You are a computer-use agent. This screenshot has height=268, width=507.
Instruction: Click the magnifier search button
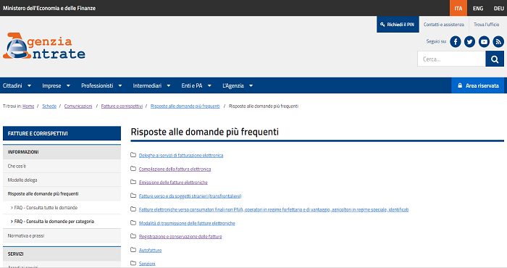click(495, 59)
